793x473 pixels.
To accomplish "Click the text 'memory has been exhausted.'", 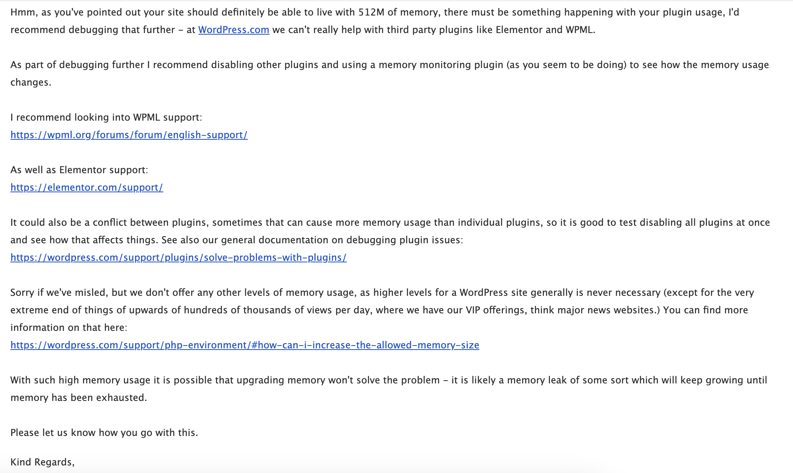I will click(79, 398).
